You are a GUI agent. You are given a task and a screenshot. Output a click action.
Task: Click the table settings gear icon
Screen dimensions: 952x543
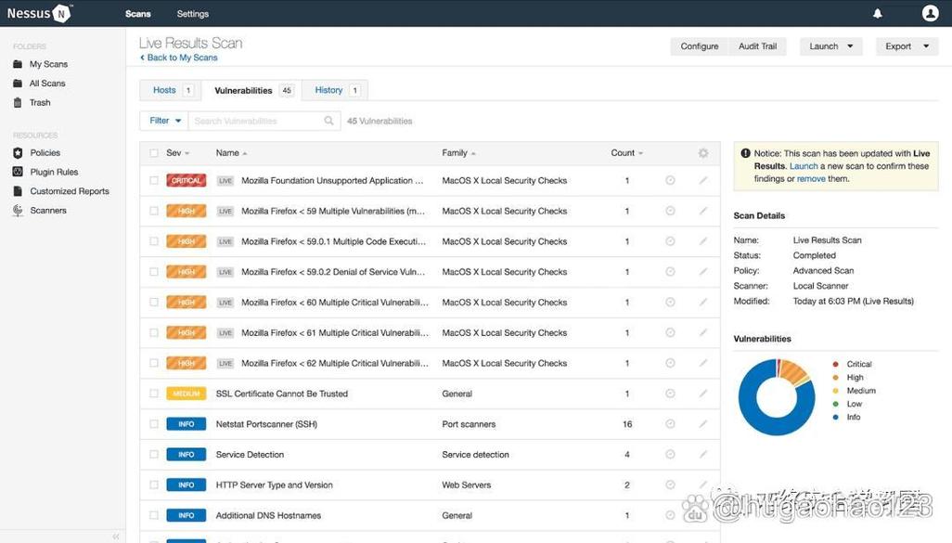pos(702,153)
